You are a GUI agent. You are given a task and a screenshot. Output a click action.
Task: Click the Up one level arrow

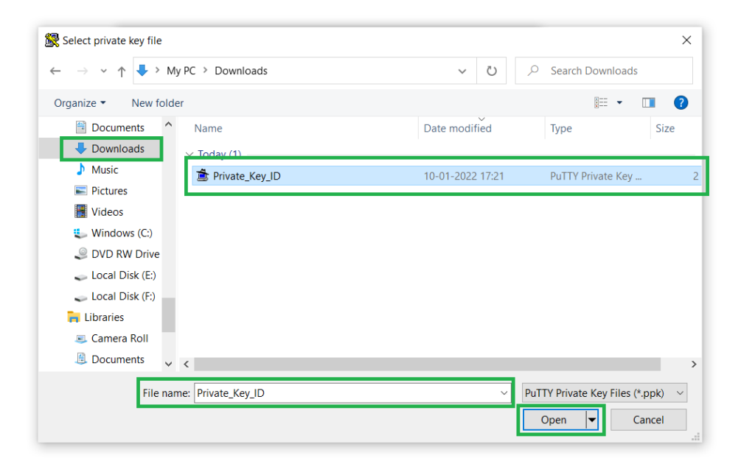[122, 71]
